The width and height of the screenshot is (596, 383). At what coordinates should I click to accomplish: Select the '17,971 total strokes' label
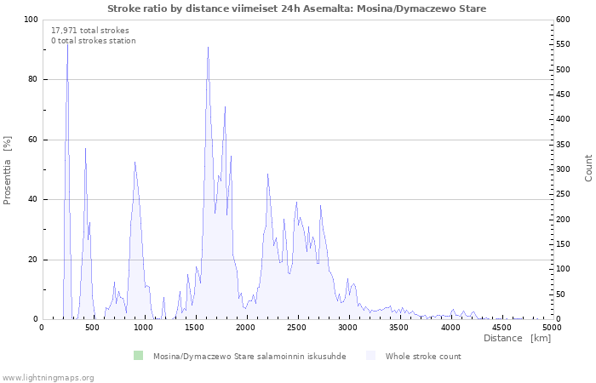(x=90, y=31)
